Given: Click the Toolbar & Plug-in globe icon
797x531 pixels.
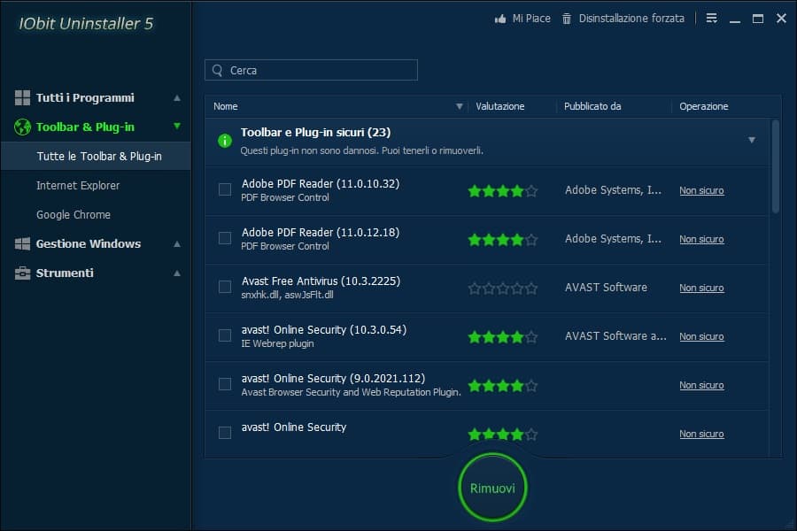Looking at the screenshot, I should tap(22, 127).
